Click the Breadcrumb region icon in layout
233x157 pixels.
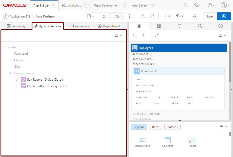click(x=137, y=71)
